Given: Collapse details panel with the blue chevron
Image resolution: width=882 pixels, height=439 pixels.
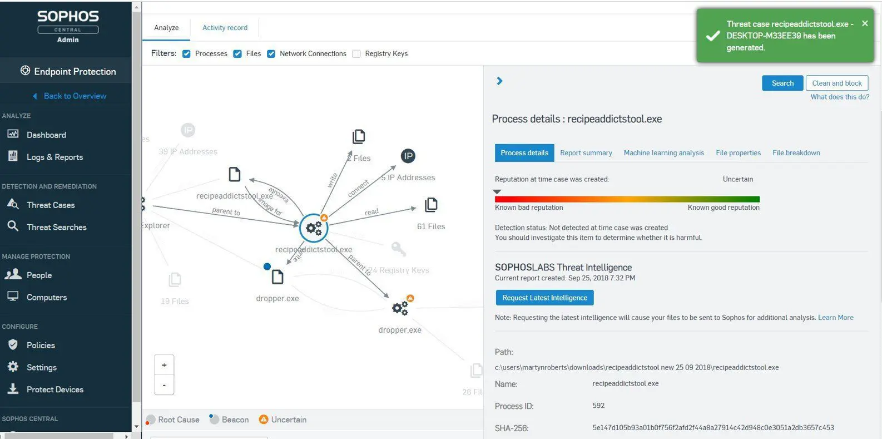Looking at the screenshot, I should pyautogui.click(x=499, y=81).
